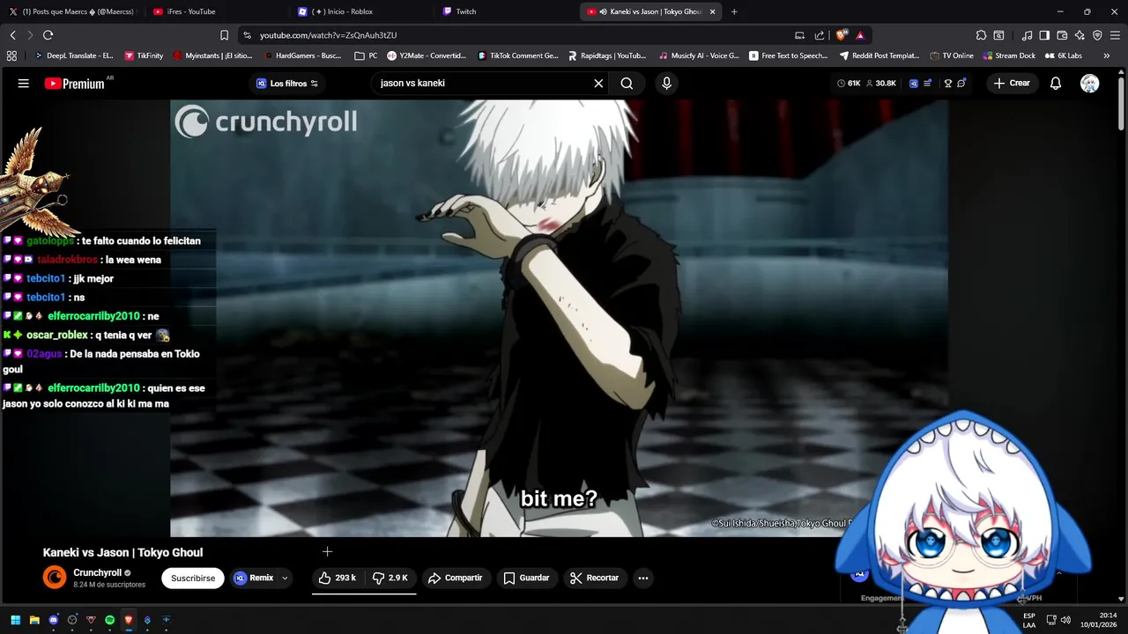The width and height of the screenshot is (1128, 634).
Task: Open Los filtros extension filter
Action: point(287,84)
